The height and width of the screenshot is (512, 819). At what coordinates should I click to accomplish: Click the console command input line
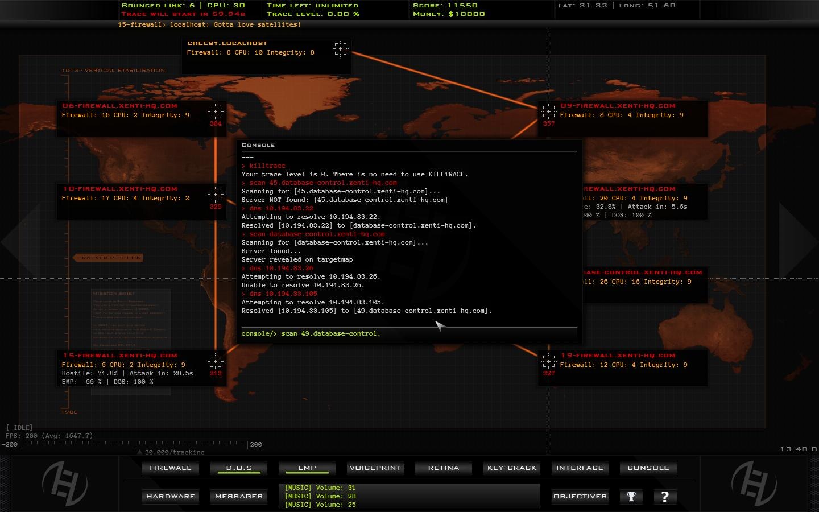409,333
